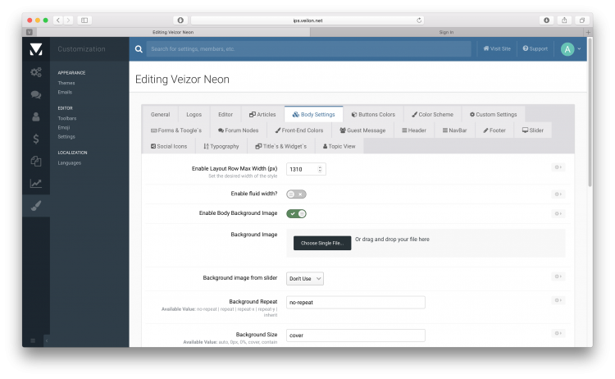Click the Background Repeat input field
Image resolution: width=615 pixels, height=379 pixels.
point(355,303)
